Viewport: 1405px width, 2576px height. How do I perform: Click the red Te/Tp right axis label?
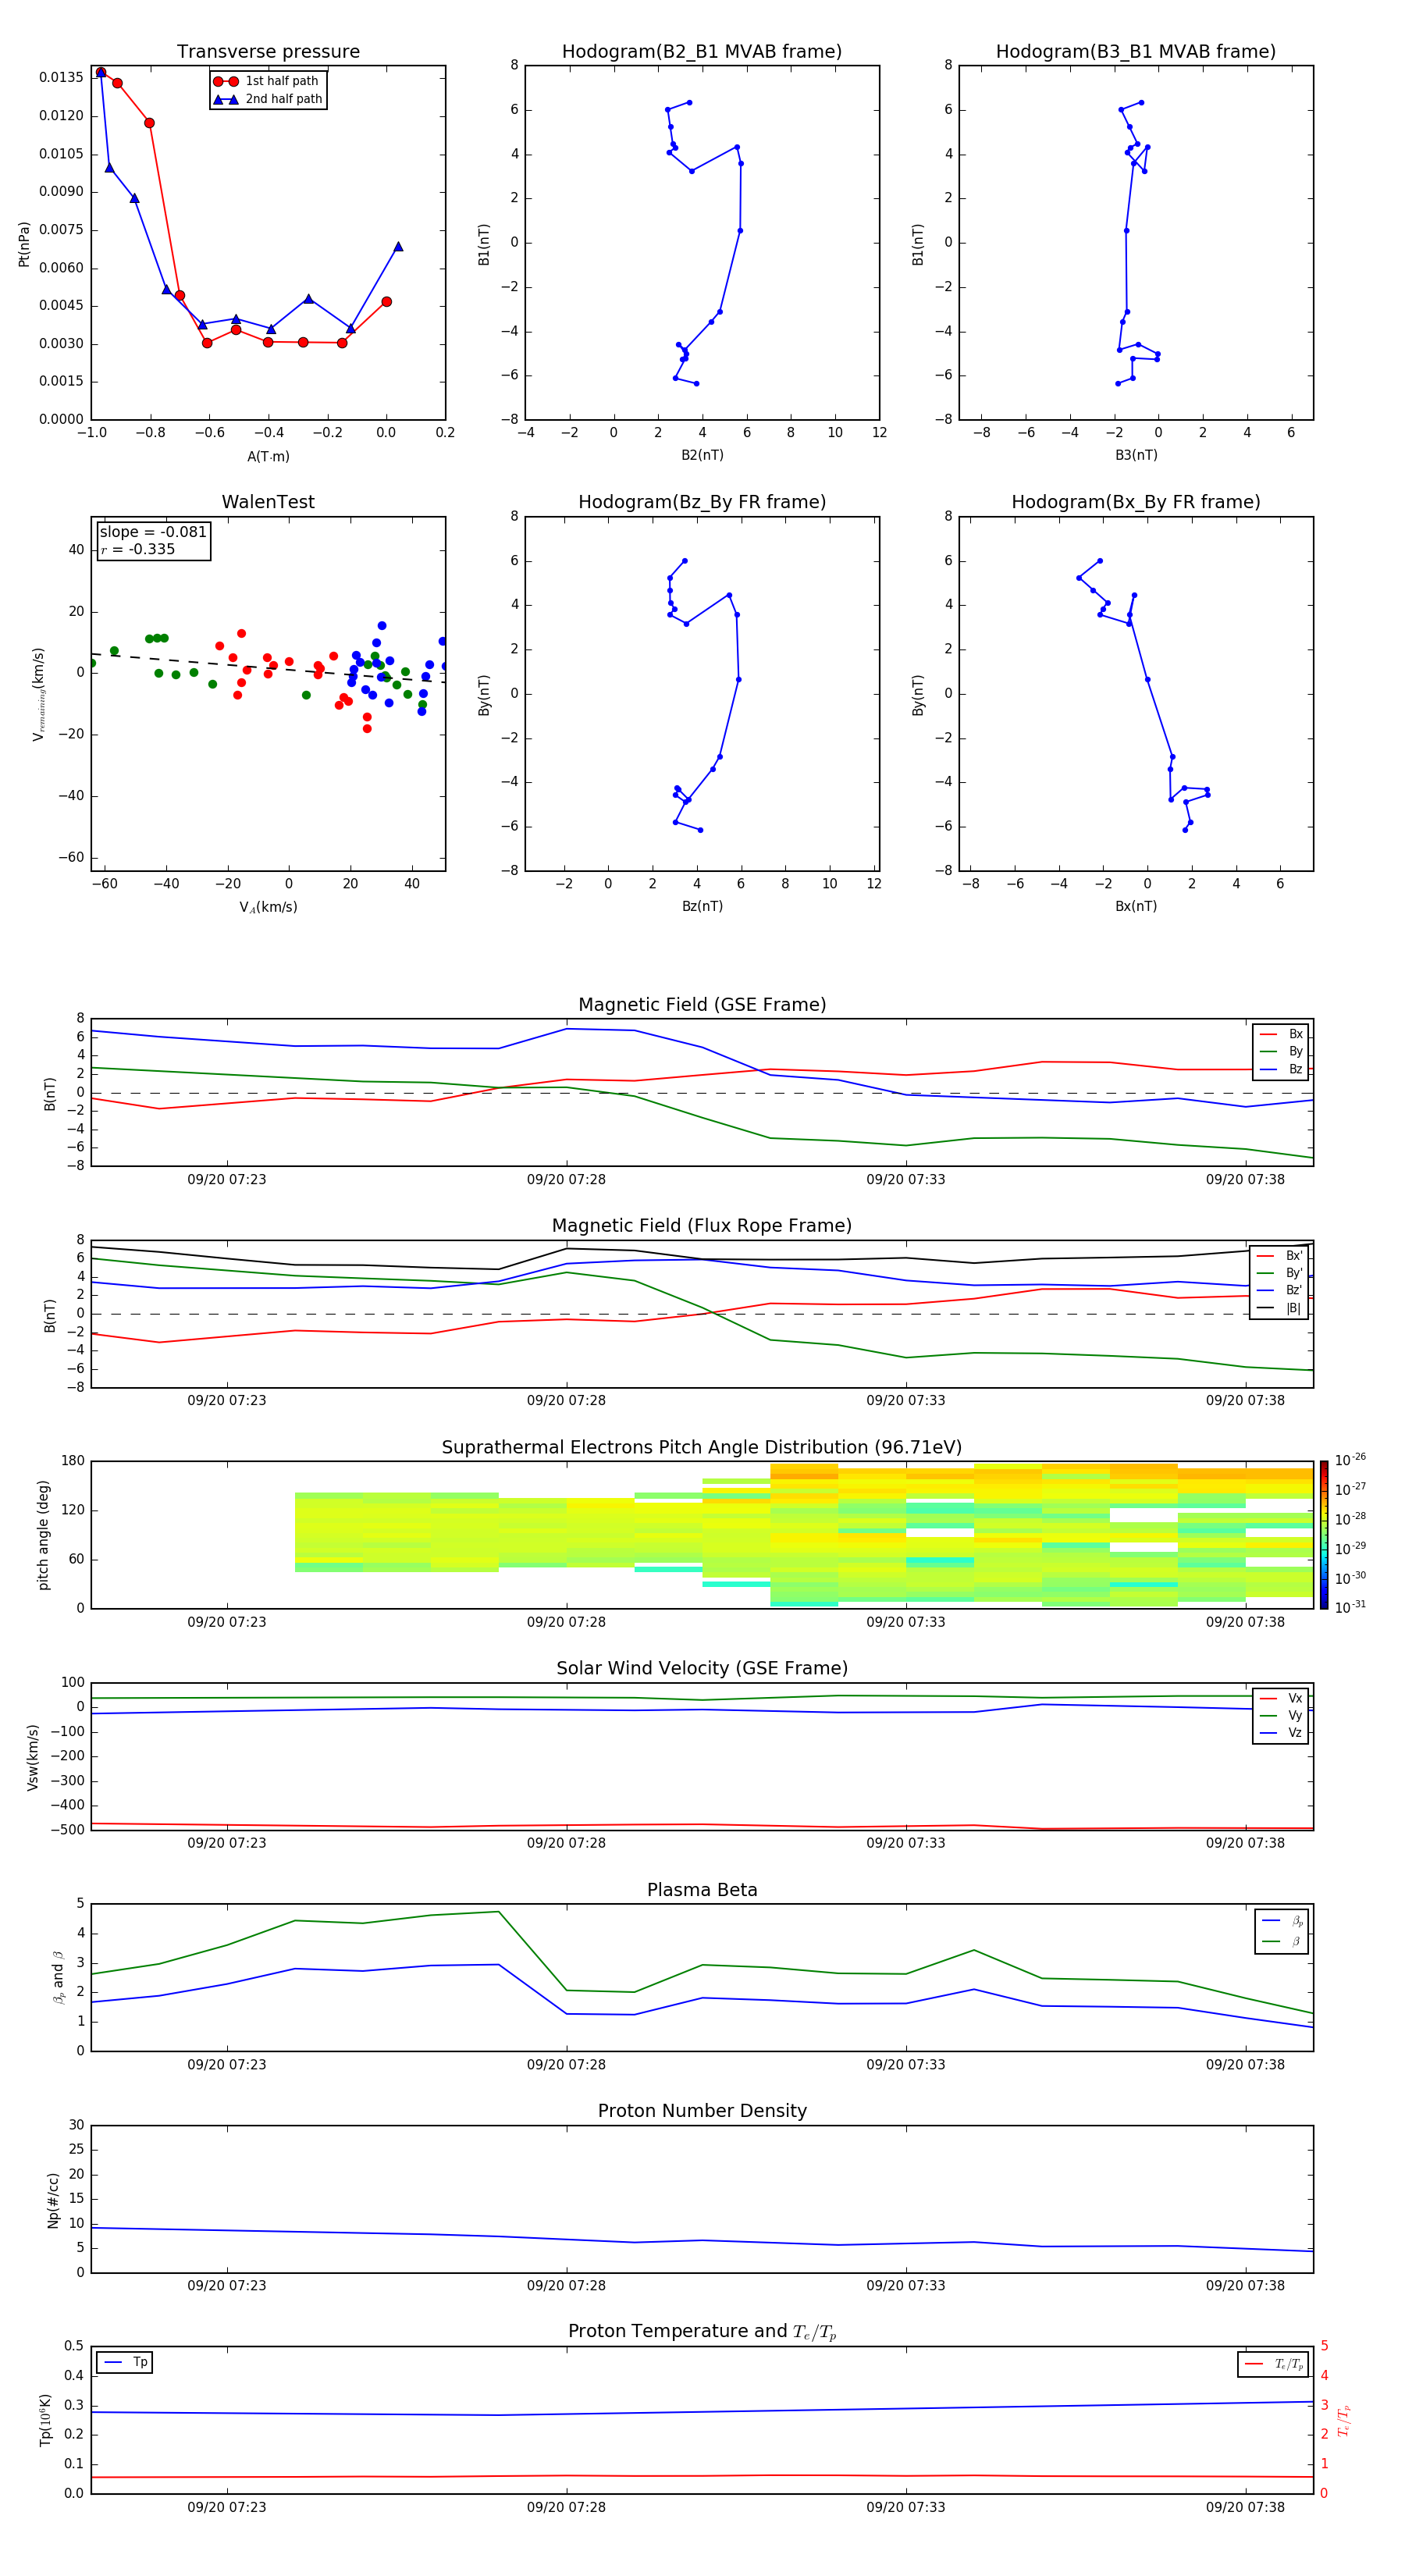[1344, 2420]
